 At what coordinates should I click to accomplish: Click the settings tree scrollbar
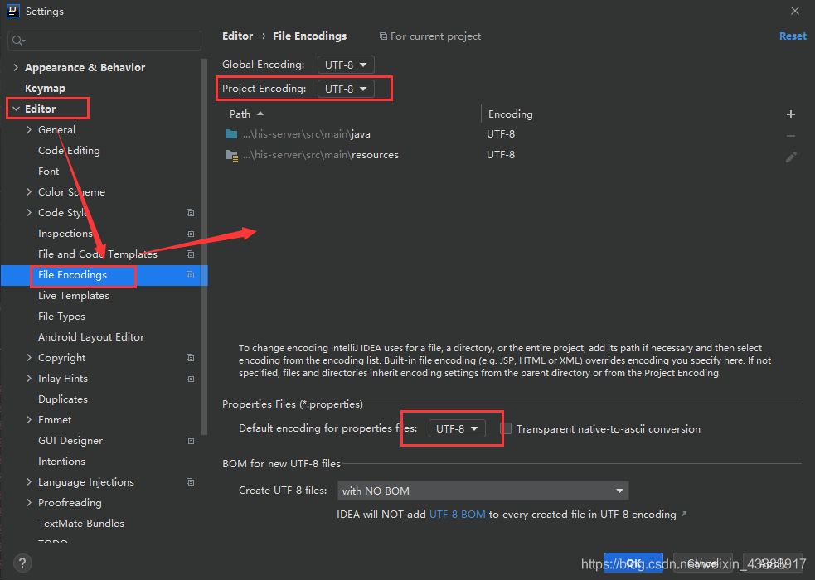coord(204,247)
